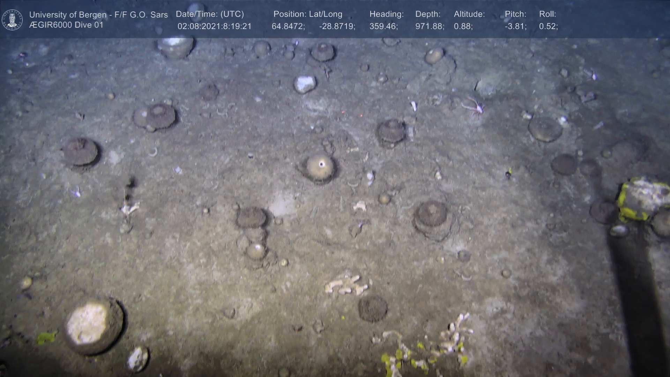
Task: Click the ÆGIR6000 Dive 01 label
Action: [x=66, y=25]
